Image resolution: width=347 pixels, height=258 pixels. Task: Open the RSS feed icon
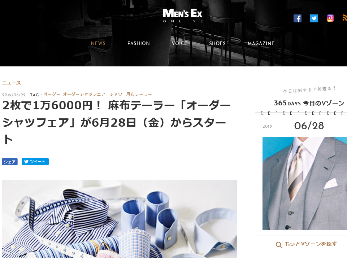coord(344,18)
